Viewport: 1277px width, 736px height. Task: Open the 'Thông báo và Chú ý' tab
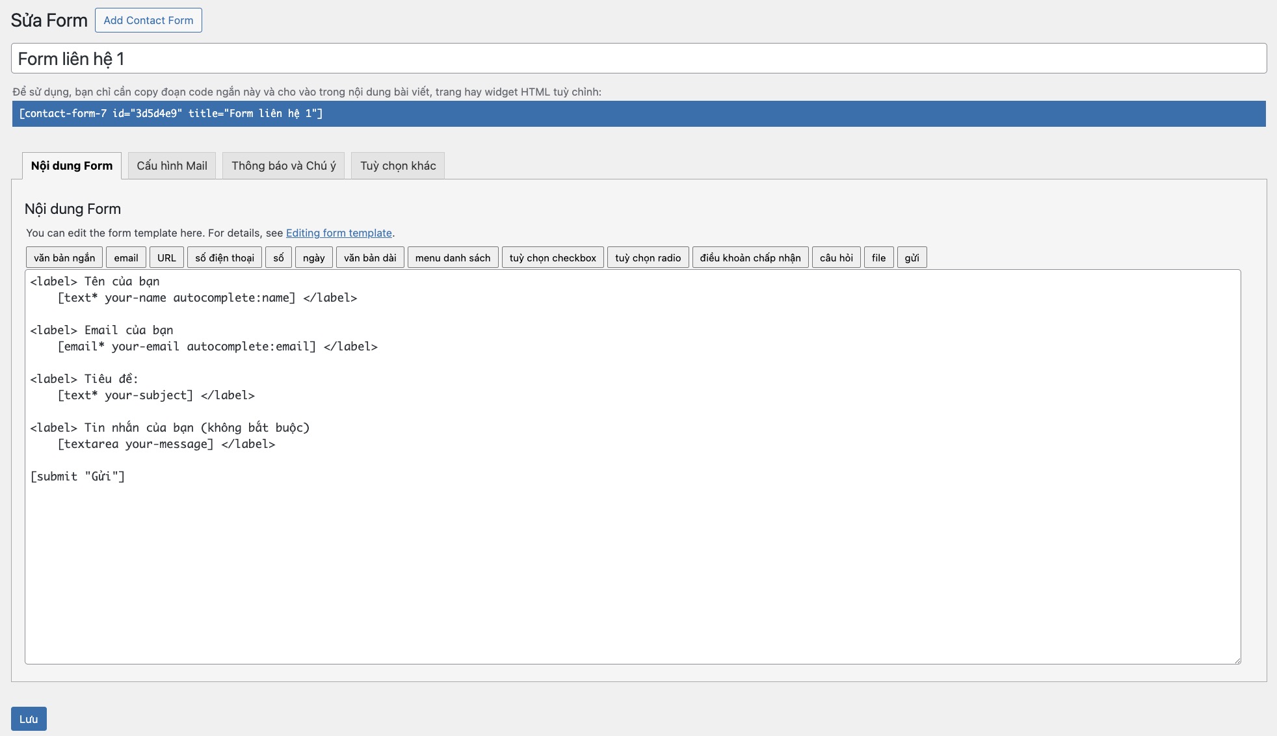[283, 165]
